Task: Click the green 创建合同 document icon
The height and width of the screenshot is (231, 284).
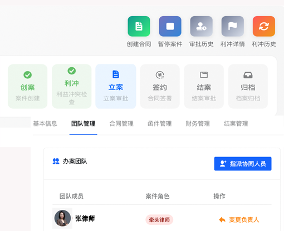Action: pos(139,26)
